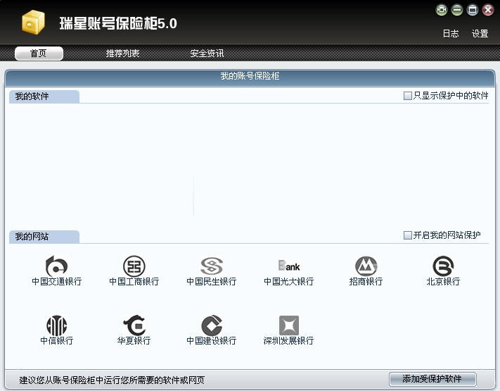Open the 招商银行 bank icon
The image size is (500, 391).
[x=366, y=266]
